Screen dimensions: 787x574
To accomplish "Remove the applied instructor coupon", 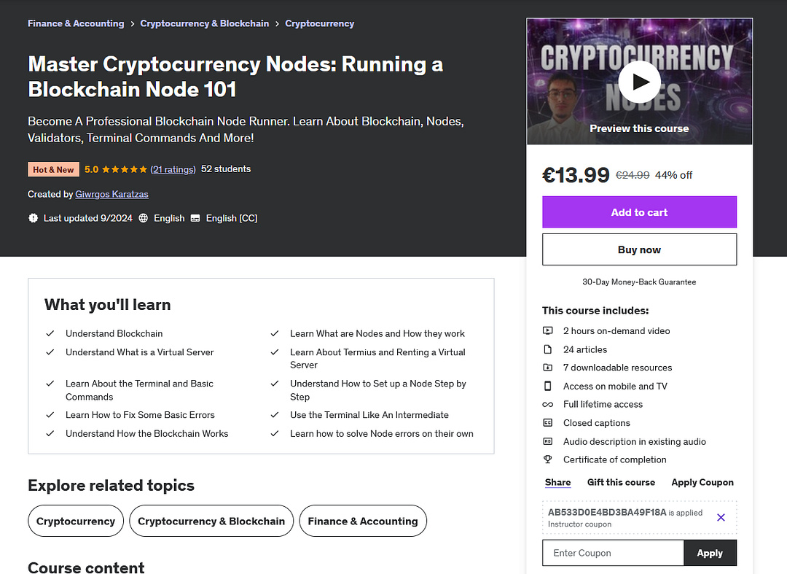I will (721, 517).
